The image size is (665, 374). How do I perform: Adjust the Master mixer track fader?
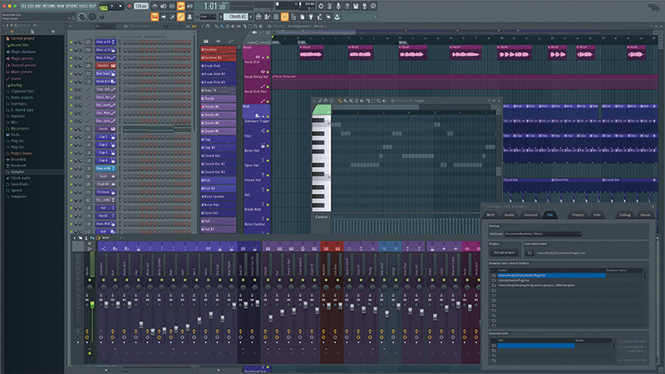click(x=92, y=304)
